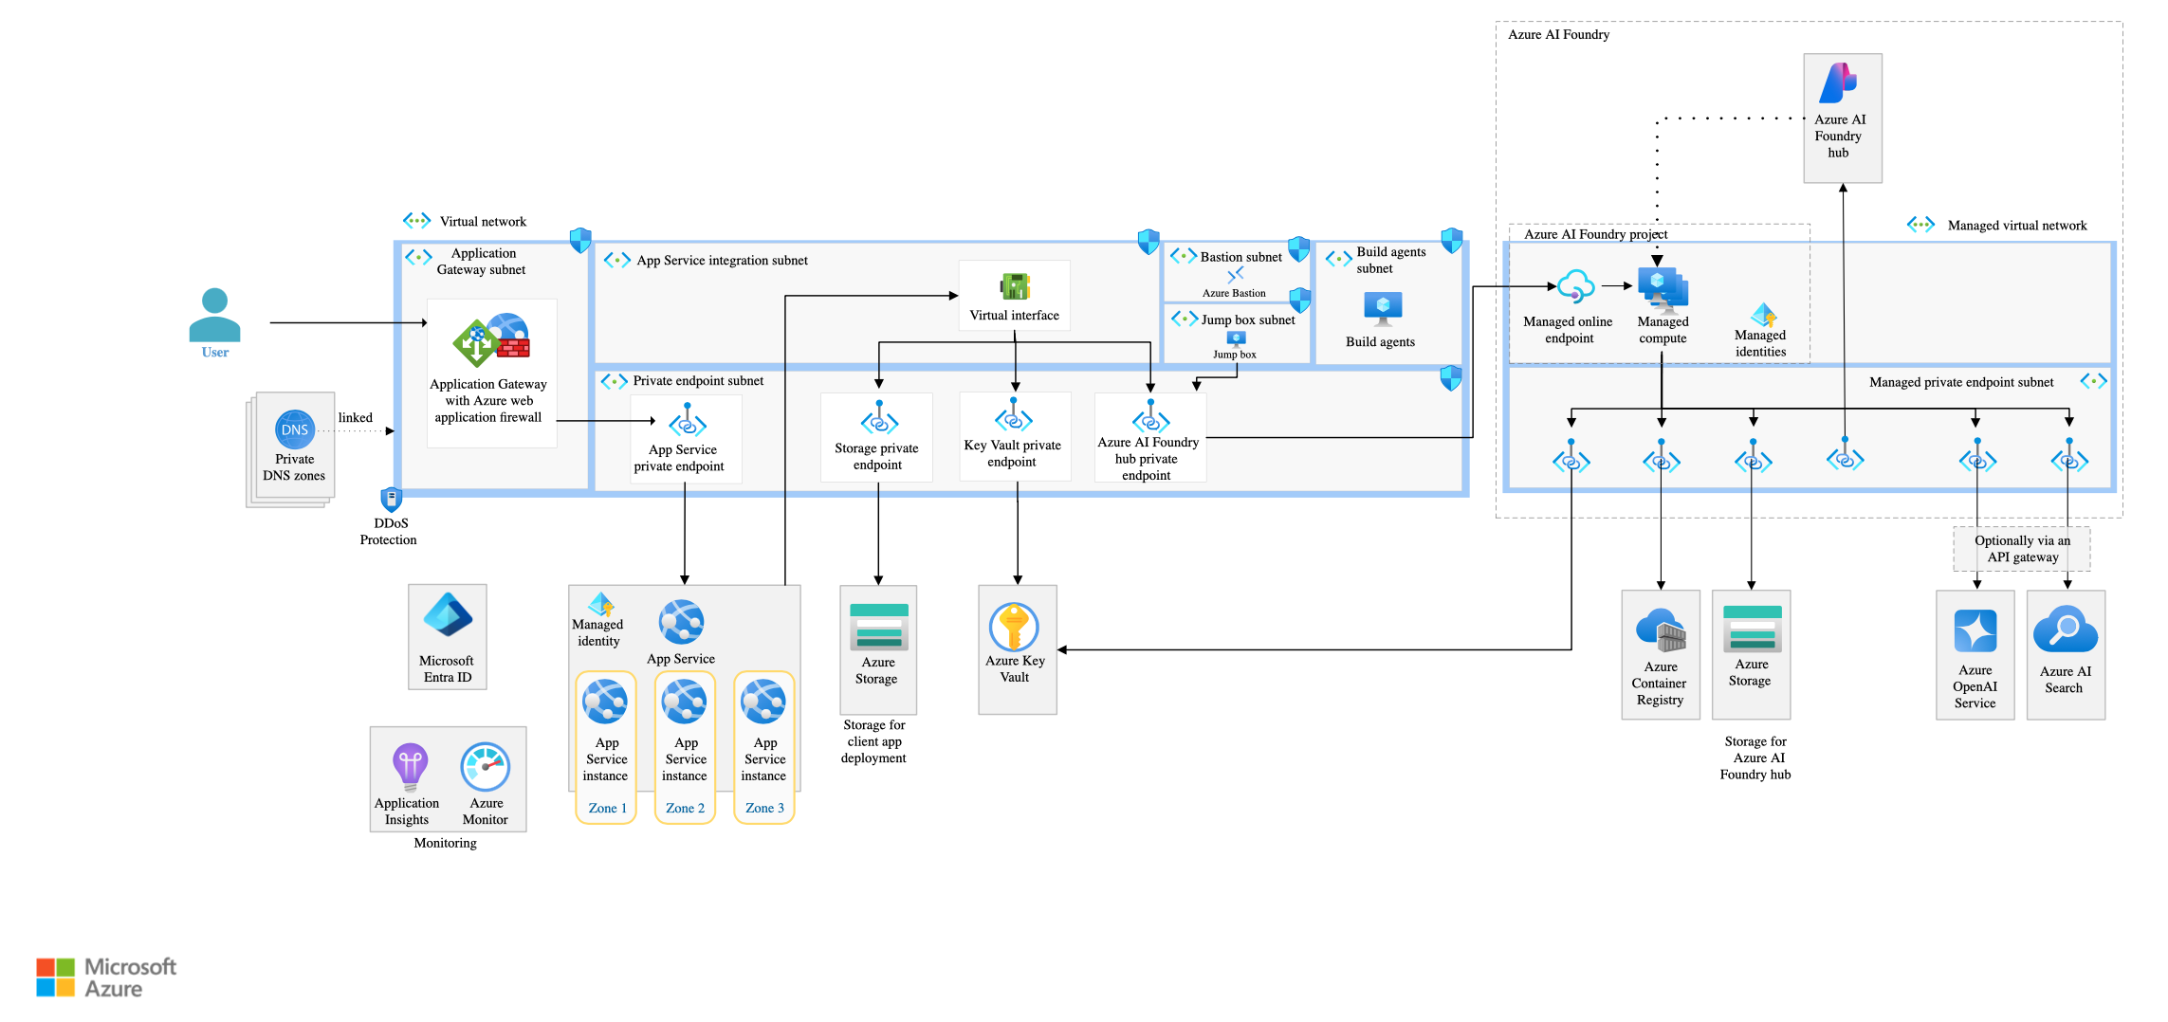This screenshot has height=1022, width=2168.
Task: Click the 'Application Gateway subnet' label
Action: pyautogui.click(x=482, y=262)
